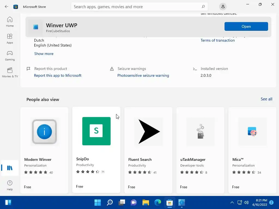Screen dimensions: 279x209
Task: Click Microsoft Store taskbar icon
Action: 169,202
